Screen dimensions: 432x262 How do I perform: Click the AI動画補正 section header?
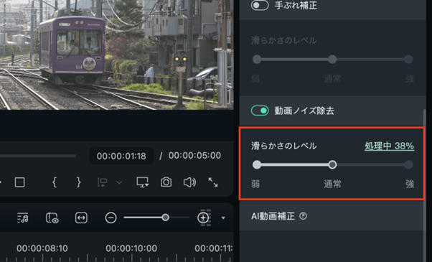point(332,216)
